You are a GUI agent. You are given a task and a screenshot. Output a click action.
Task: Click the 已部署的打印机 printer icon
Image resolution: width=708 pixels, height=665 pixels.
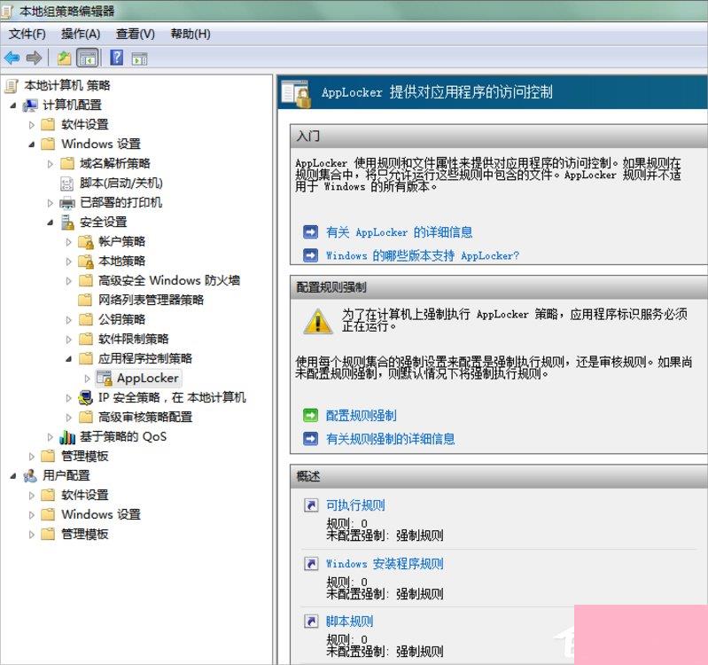click(x=67, y=203)
